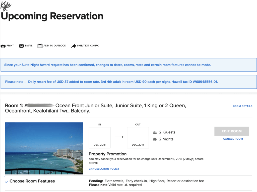Click ADD TO OUTLOOK text
257x192 pixels.
(55, 46)
